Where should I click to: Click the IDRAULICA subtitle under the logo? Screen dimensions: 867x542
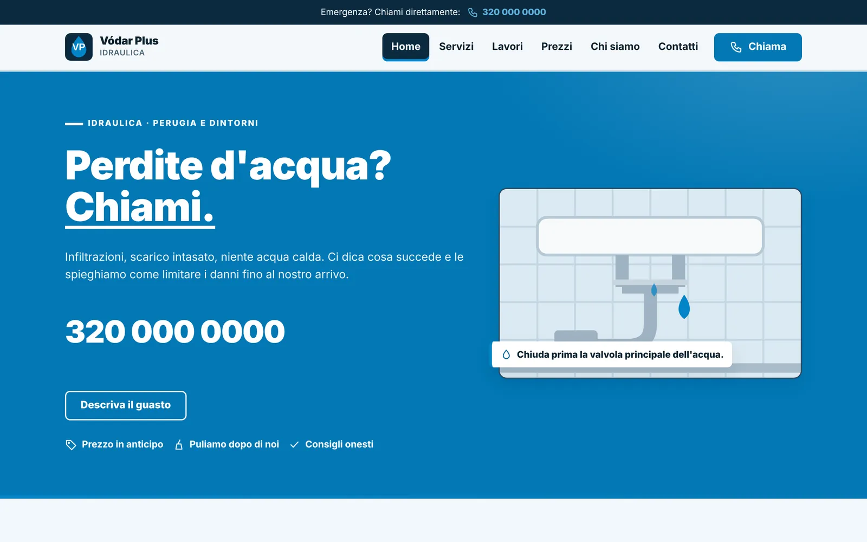pos(122,53)
